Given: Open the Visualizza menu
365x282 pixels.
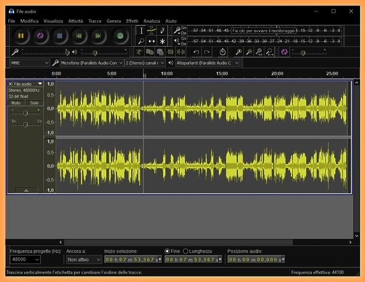Looking at the screenshot, I should click(53, 21).
